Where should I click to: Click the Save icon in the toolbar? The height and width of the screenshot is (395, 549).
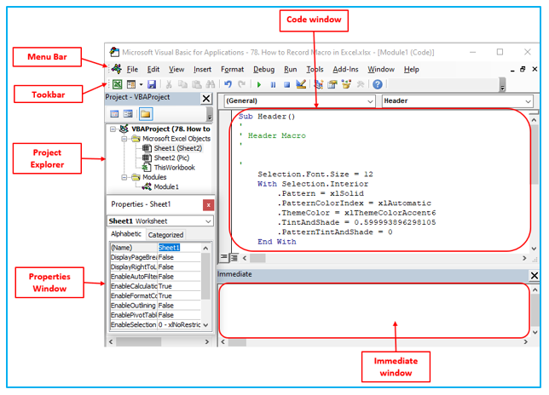152,84
